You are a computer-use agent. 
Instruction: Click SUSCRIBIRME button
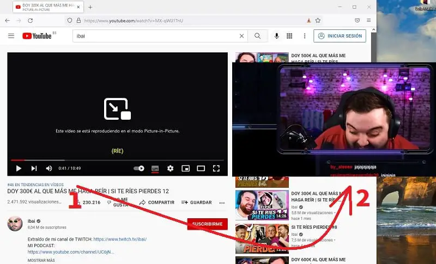coord(208,224)
